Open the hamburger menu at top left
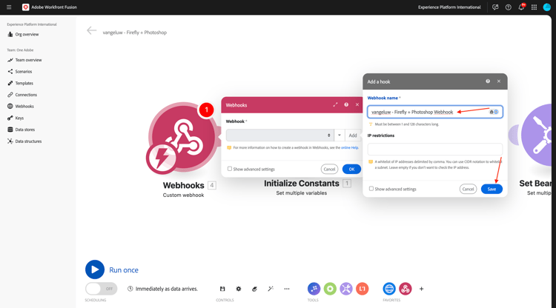This screenshot has height=308, width=556. (x=9, y=7)
